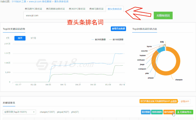Switch to 查百度PC排名词 tab

coord(33,9)
